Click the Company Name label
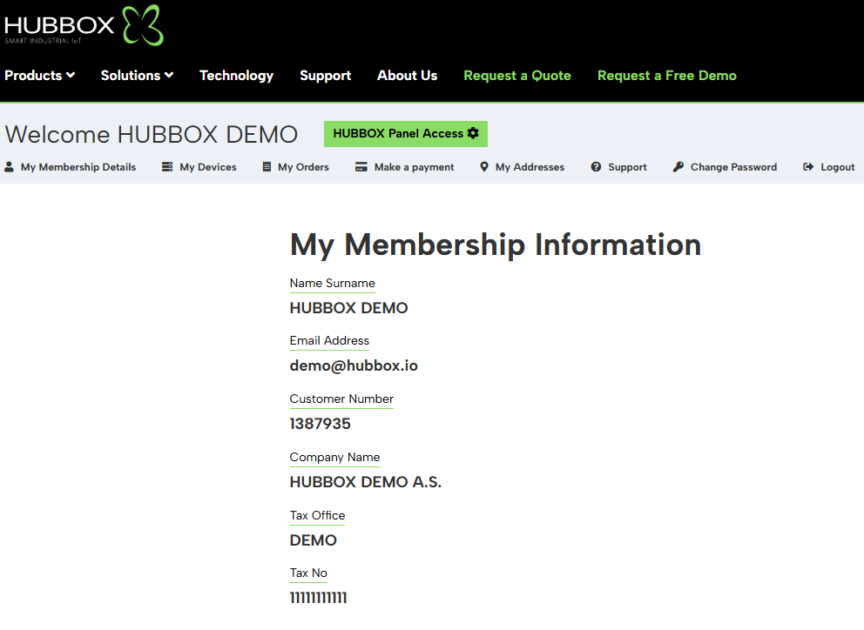Screen dimensions: 864x630 point(334,457)
